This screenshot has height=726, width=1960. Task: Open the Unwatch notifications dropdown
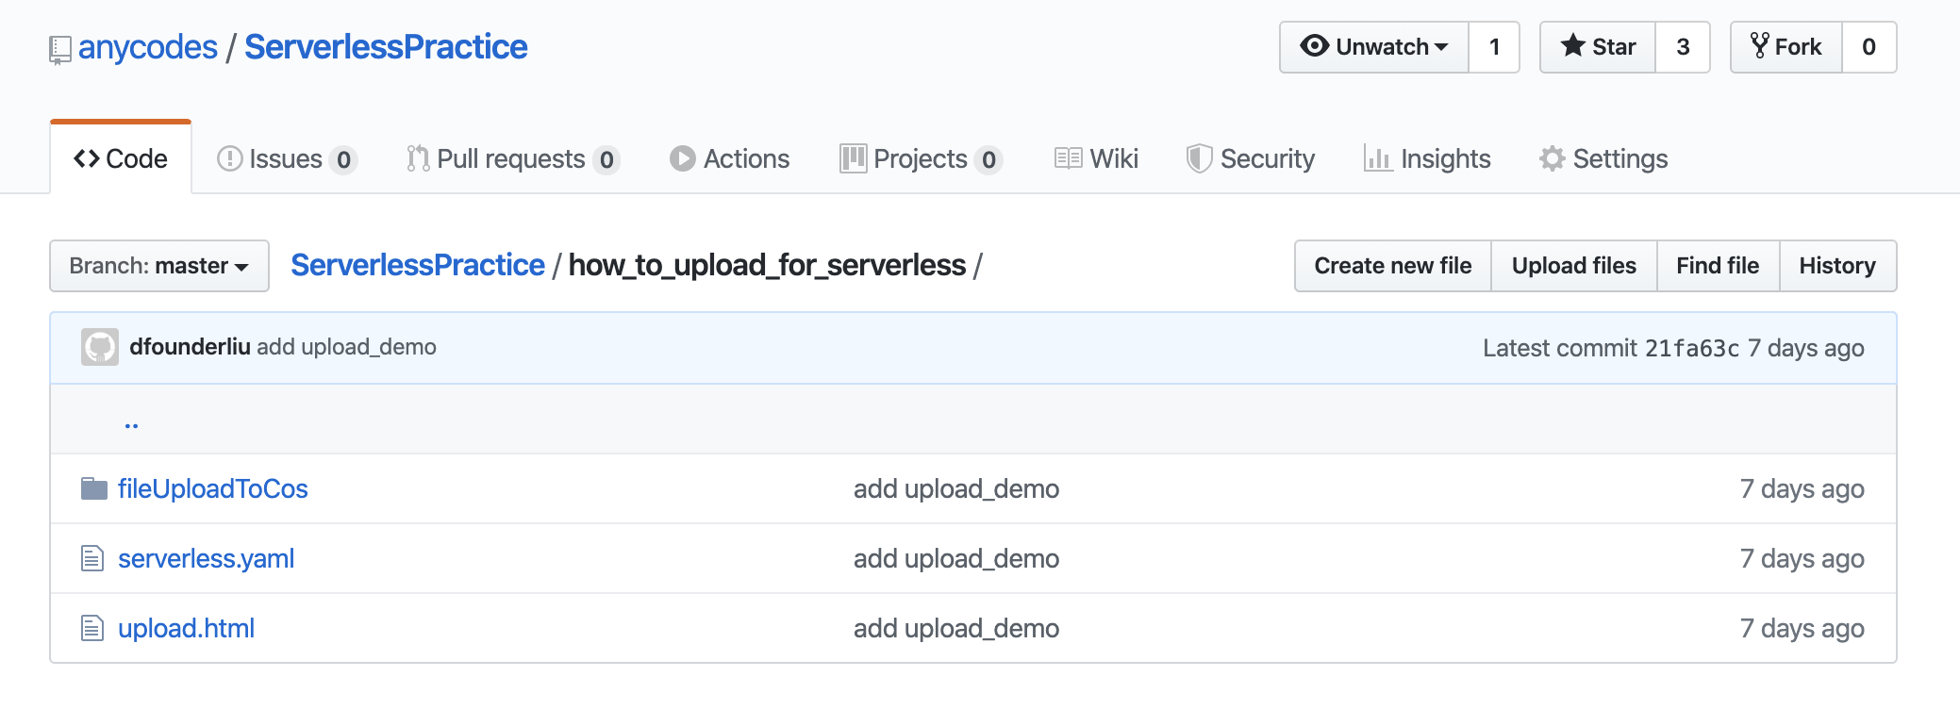click(x=1374, y=47)
